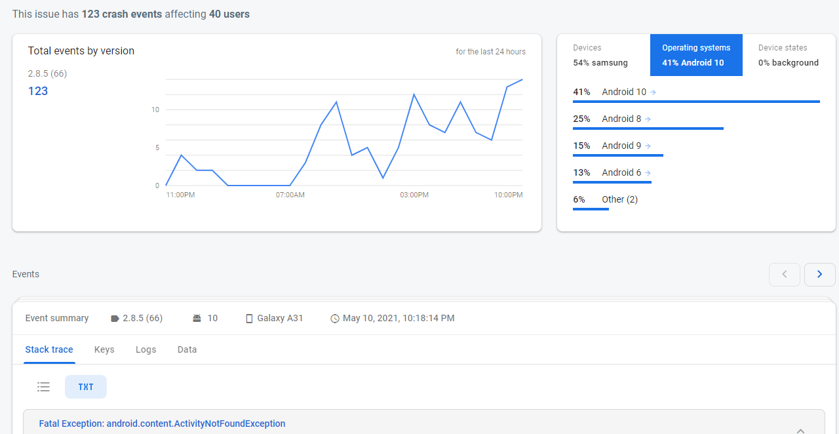The height and width of the screenshot is (434, 839).
Task: Click the Galaxy A31 device name
Action: [280, 318]
